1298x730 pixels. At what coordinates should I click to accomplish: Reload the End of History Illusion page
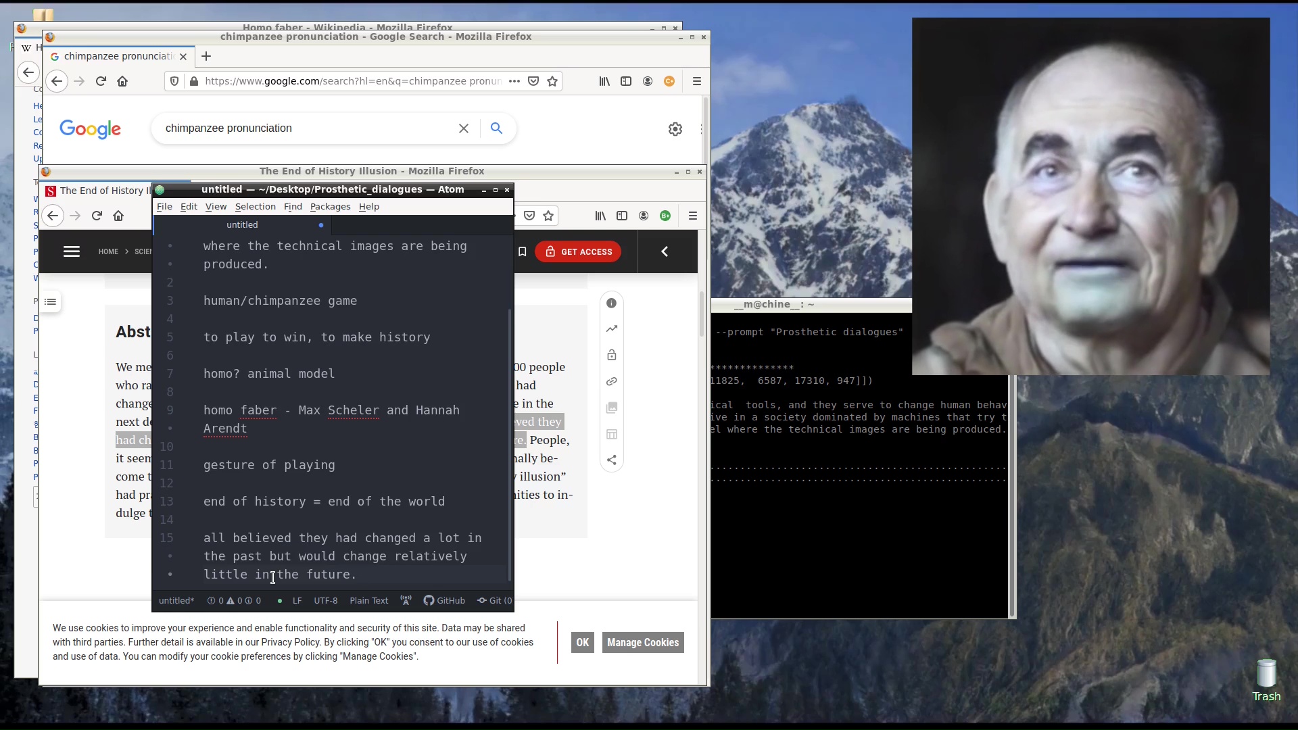pos(97,216)
